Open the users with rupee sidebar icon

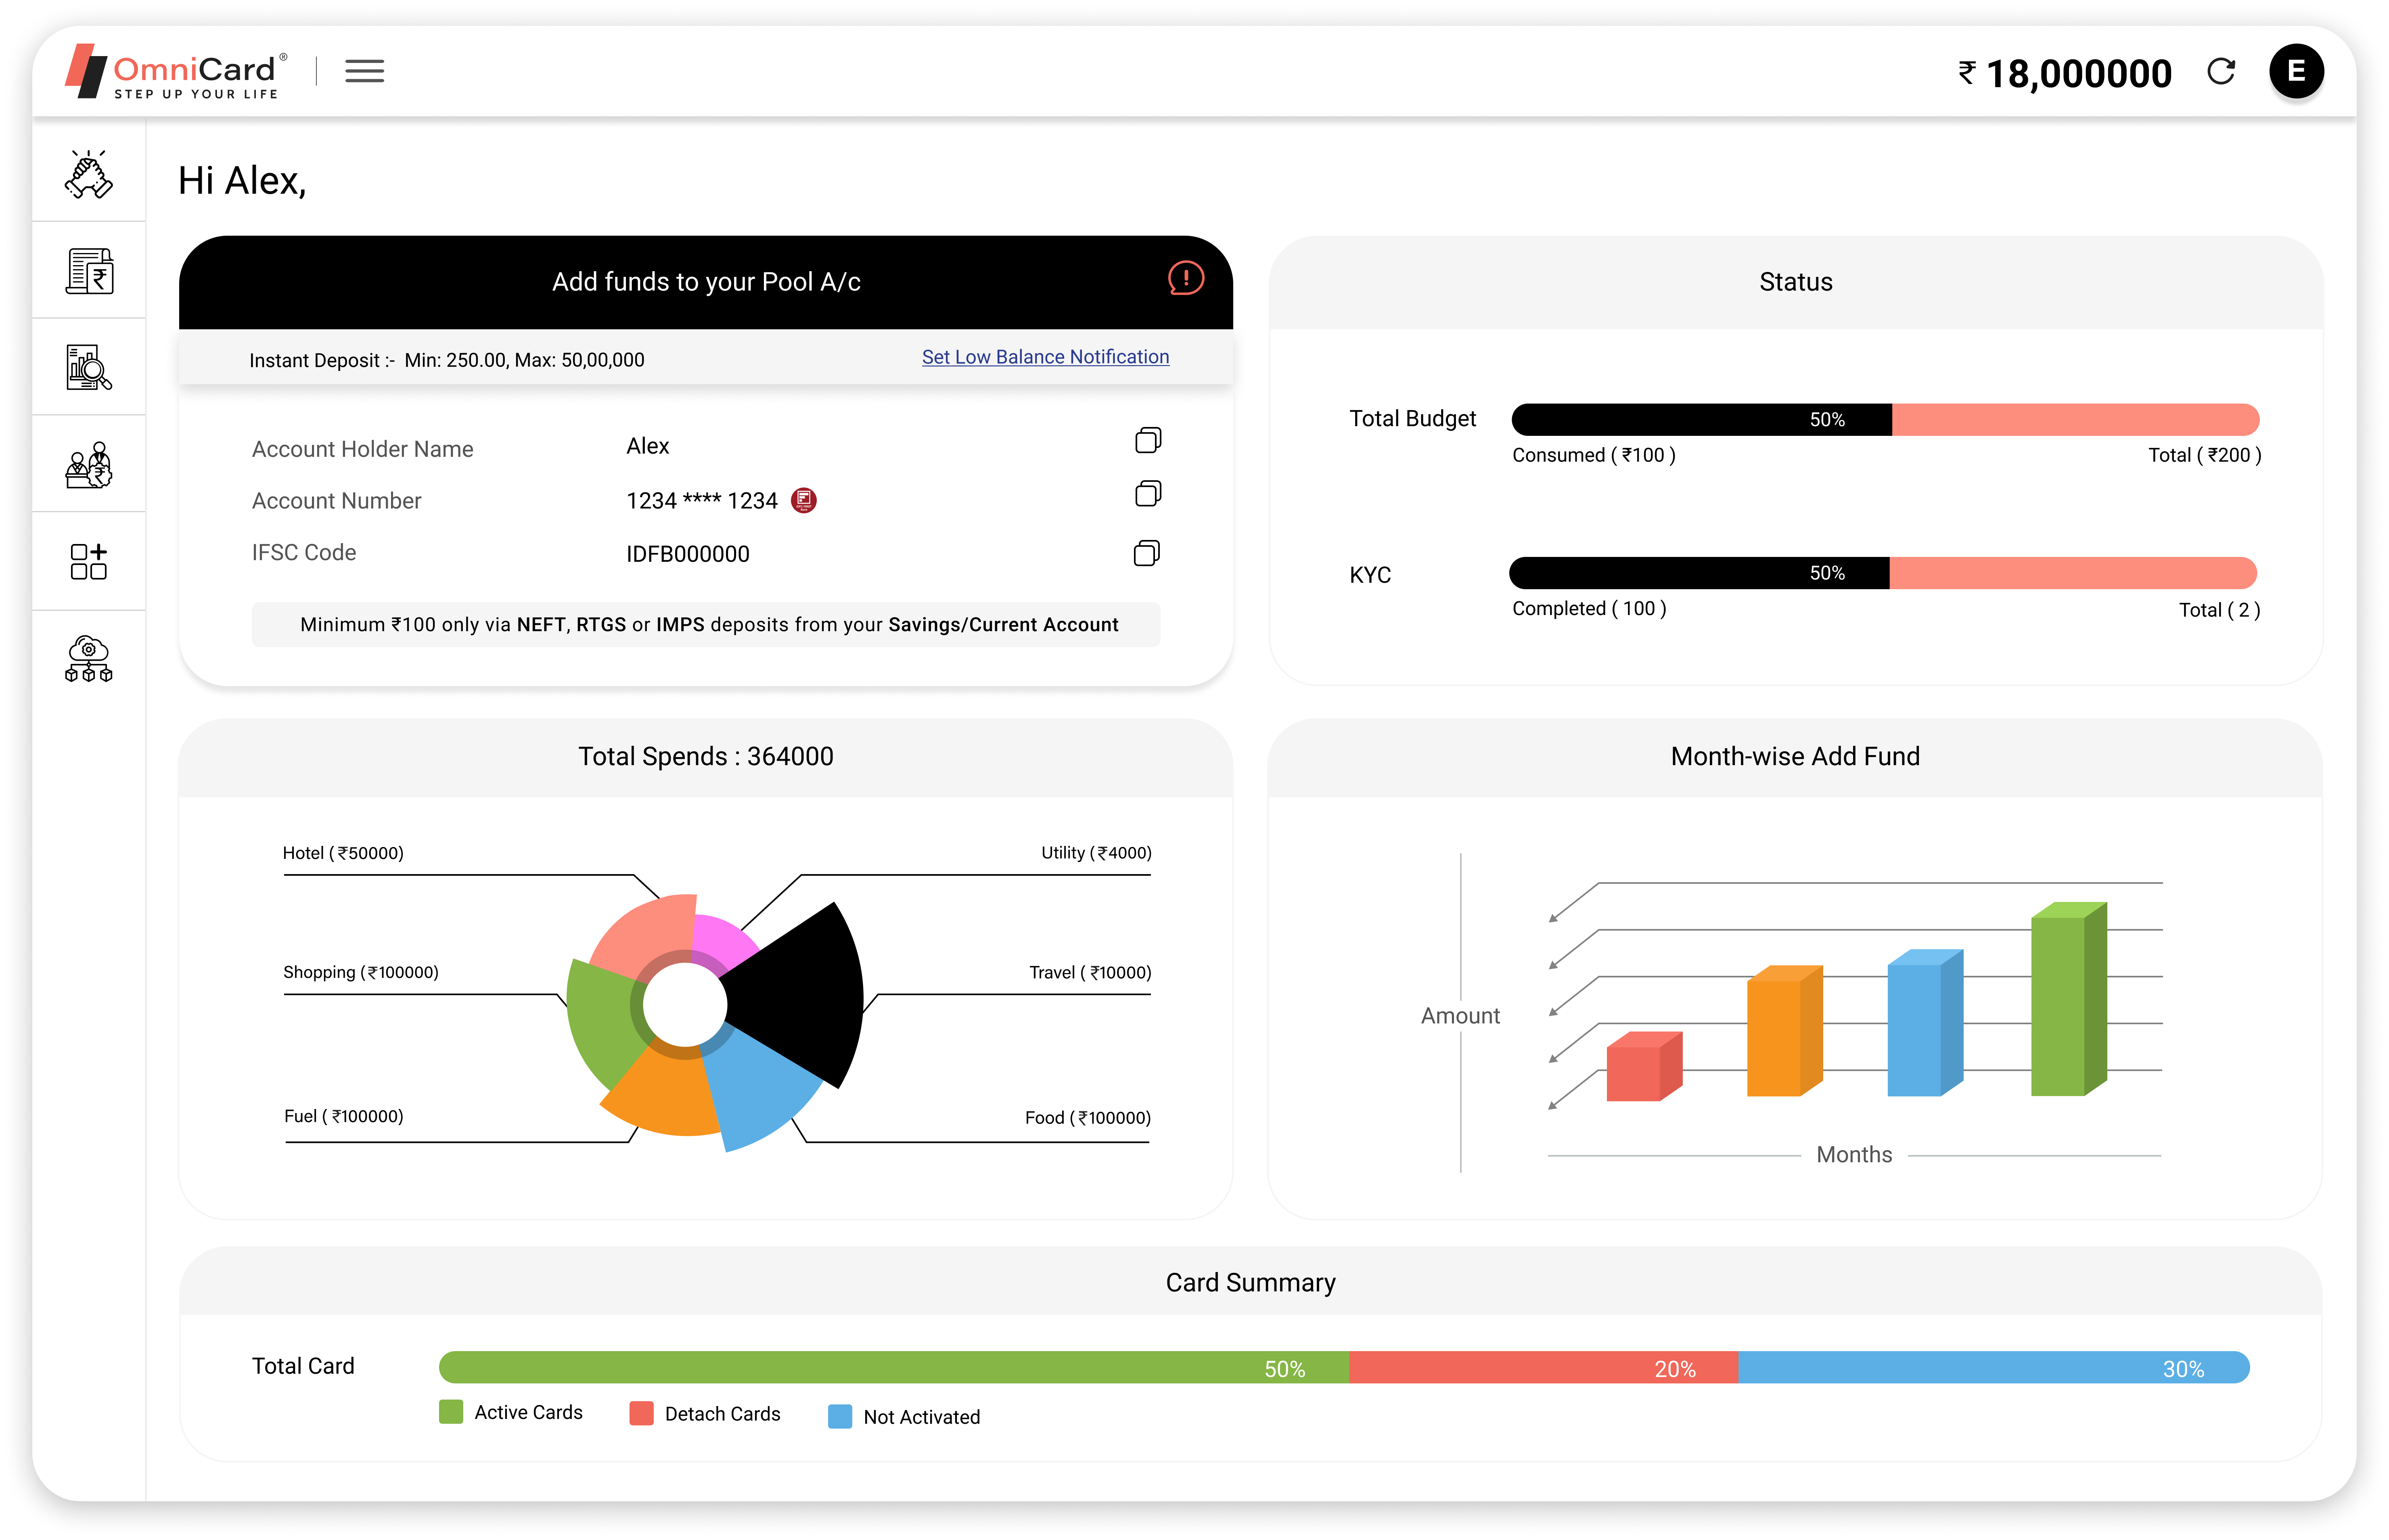pos(89,465)
